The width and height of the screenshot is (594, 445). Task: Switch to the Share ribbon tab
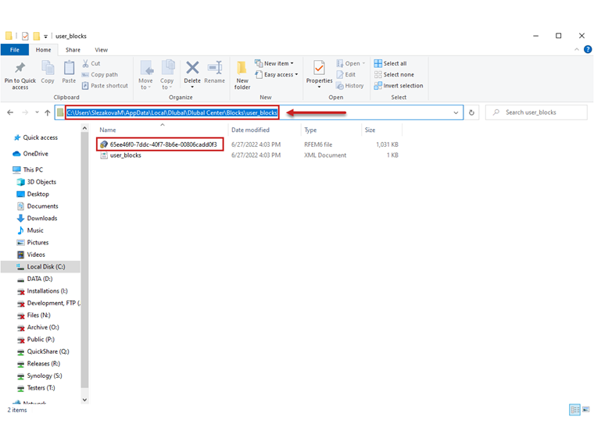tap(73, 49)
